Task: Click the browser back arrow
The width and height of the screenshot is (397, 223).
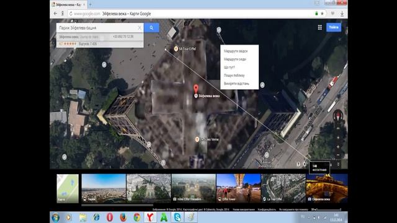Action: pos(55,14)
